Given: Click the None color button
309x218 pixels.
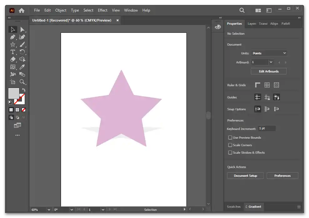Looking at the screenshot, I should (24, 110).
